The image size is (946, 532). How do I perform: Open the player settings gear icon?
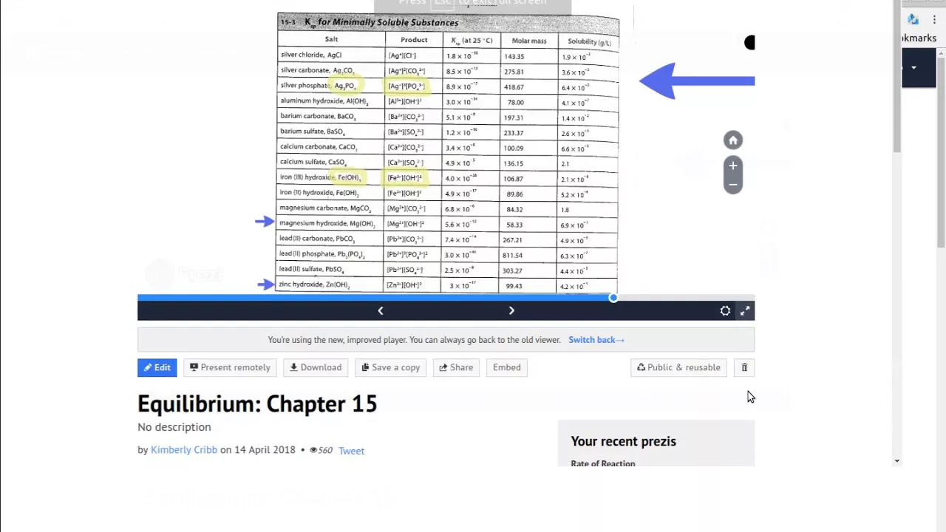[x=725, y=311]
